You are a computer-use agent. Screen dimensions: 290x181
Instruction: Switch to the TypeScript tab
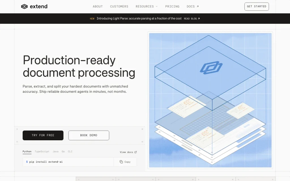(x=42, y=152)
